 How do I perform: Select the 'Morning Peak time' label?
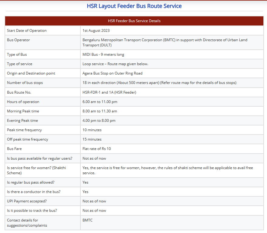pyautogui.click(x=23, y=111)
